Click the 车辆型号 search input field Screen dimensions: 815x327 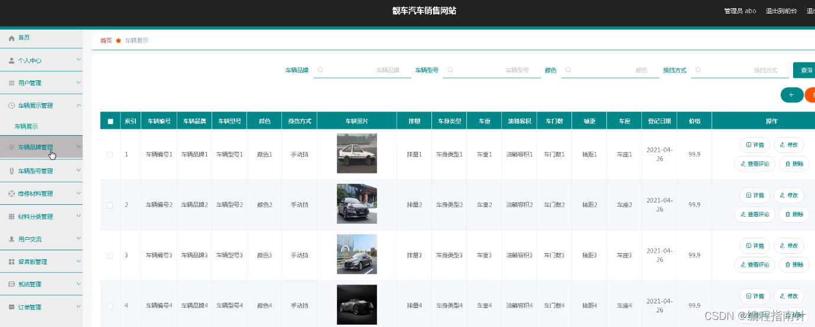point(492,70)
